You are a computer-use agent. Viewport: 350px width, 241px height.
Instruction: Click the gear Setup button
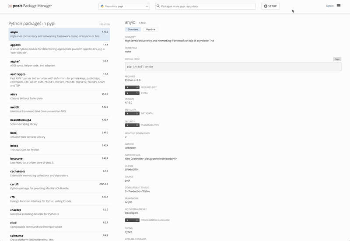point(270,6)
